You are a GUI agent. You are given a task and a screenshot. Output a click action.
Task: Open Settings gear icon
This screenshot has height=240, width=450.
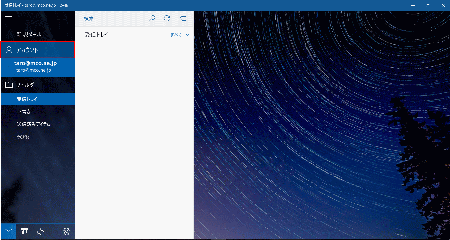pyautogui.click(x=67, y=231)
